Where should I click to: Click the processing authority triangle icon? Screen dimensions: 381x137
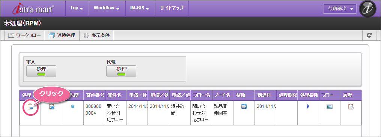308,106
